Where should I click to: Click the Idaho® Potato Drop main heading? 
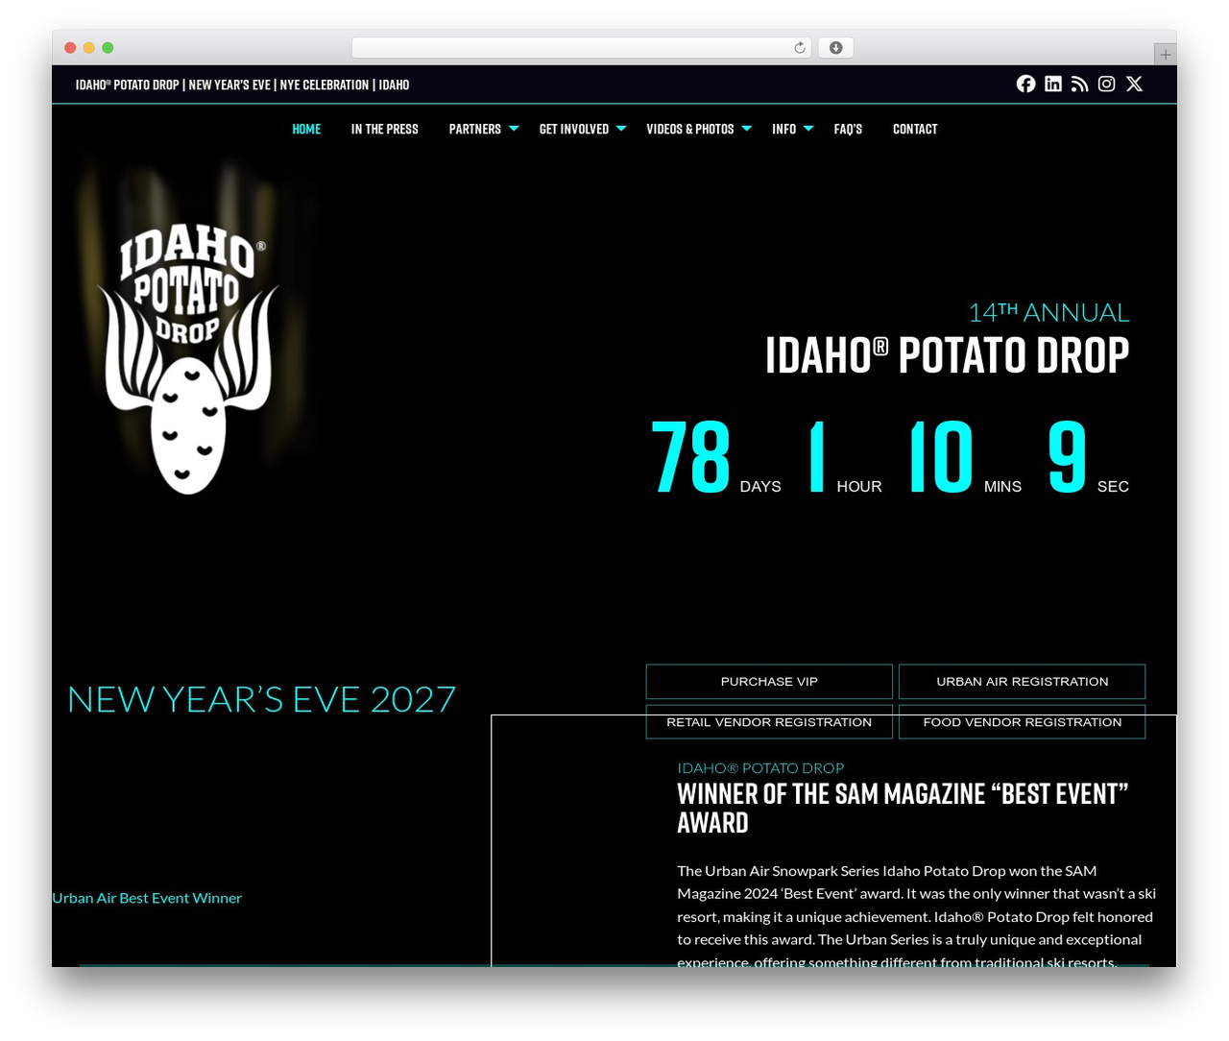(947, 355)
